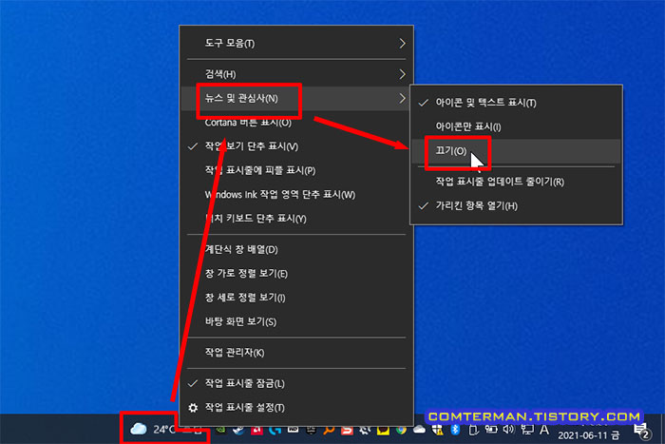Open the notification center icon
The image size is (665, 444).
point(641,431)
